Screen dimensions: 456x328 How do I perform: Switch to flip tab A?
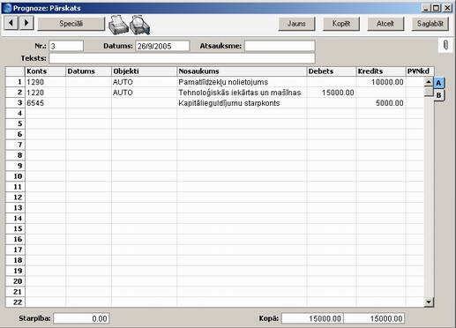[439, 83]
